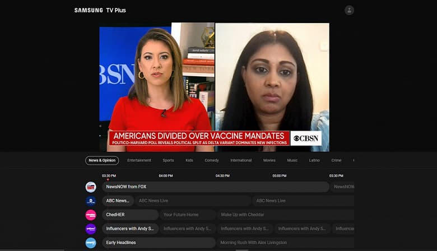Go to the Sports category
The height and width of the screenshot is (251, 437).
point(168,160)
